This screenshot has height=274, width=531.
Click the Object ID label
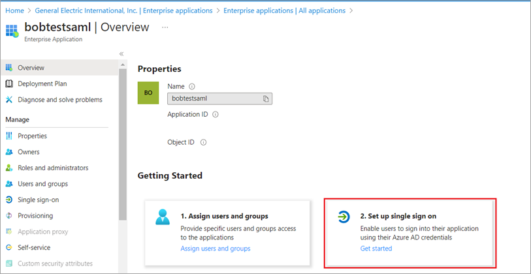tap(181, 142)
